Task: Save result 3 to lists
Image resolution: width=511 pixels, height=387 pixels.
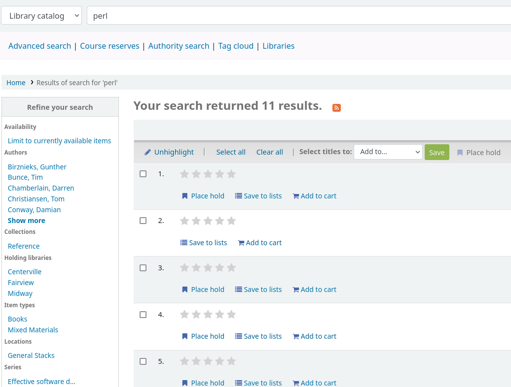Action: (x=258, y=290)
